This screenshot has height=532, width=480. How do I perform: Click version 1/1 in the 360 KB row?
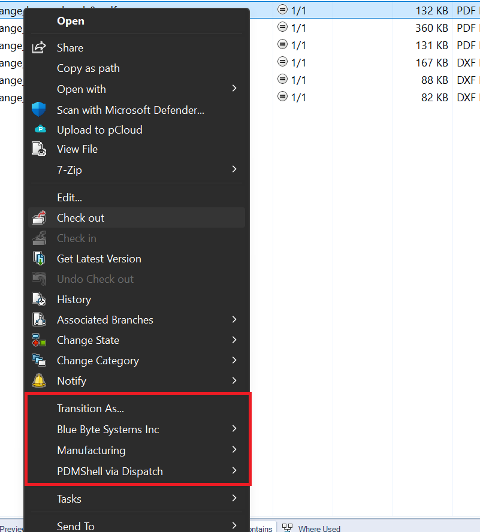click(x=298, y=28)
